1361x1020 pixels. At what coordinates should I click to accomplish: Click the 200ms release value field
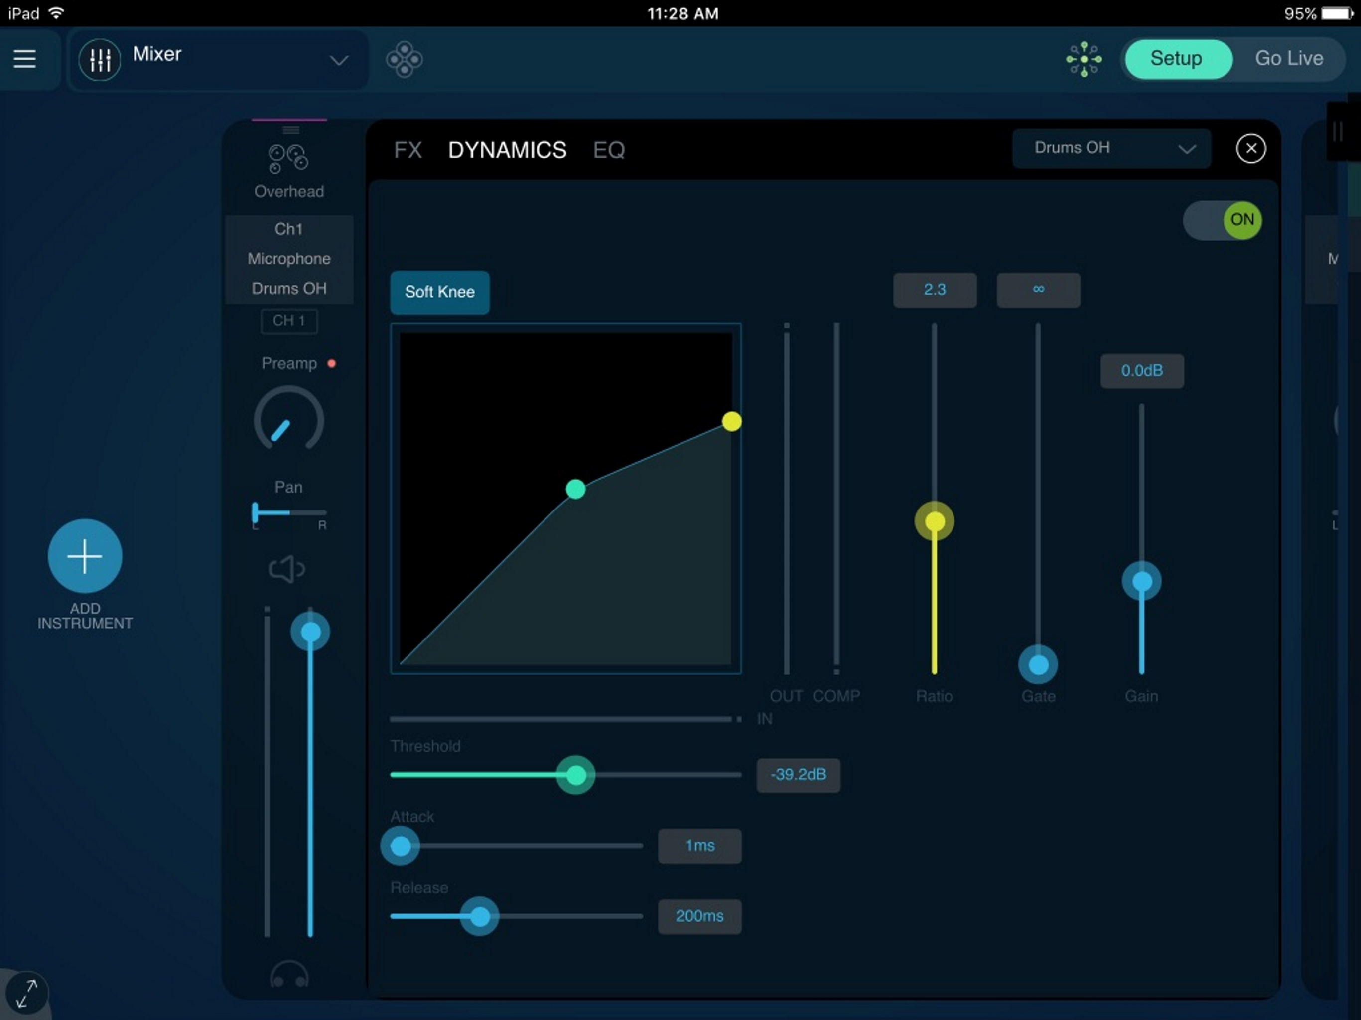pos(699,916)
